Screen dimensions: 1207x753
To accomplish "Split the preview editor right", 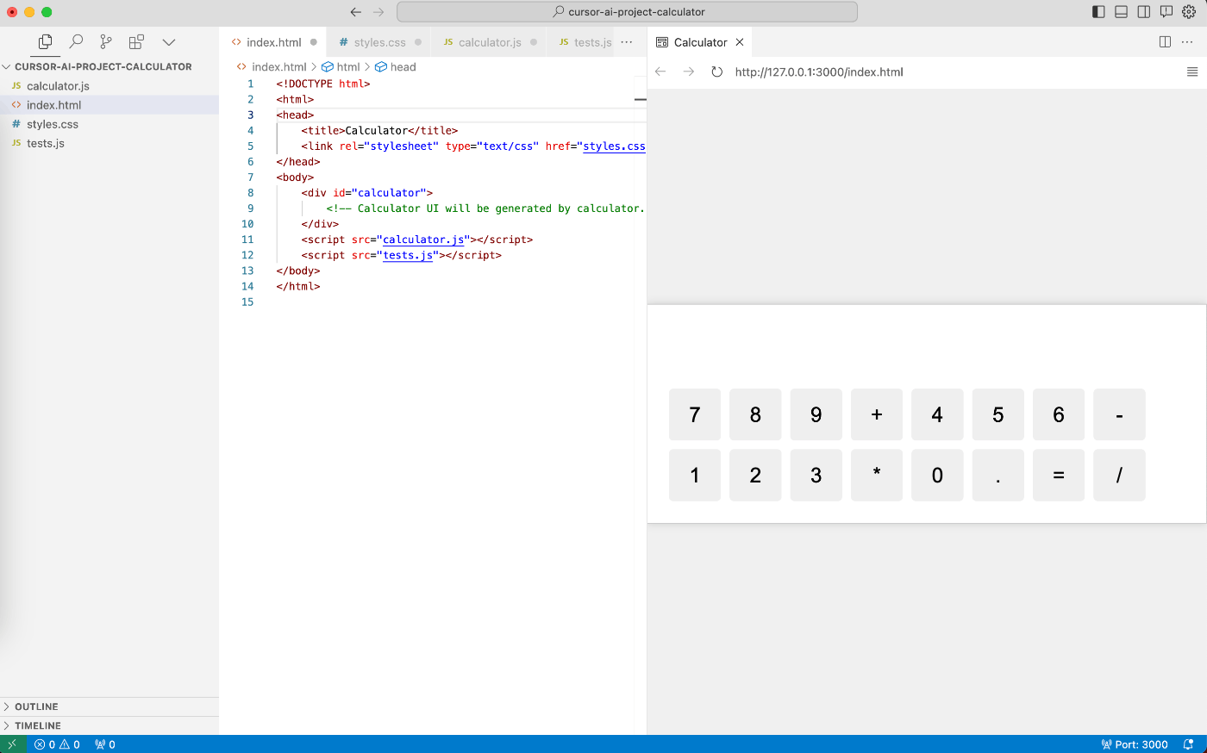I will click(1165, 42).
